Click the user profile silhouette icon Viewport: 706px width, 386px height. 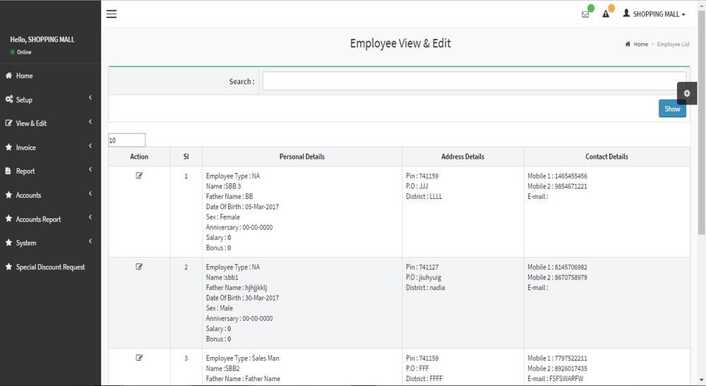point(626,13)
